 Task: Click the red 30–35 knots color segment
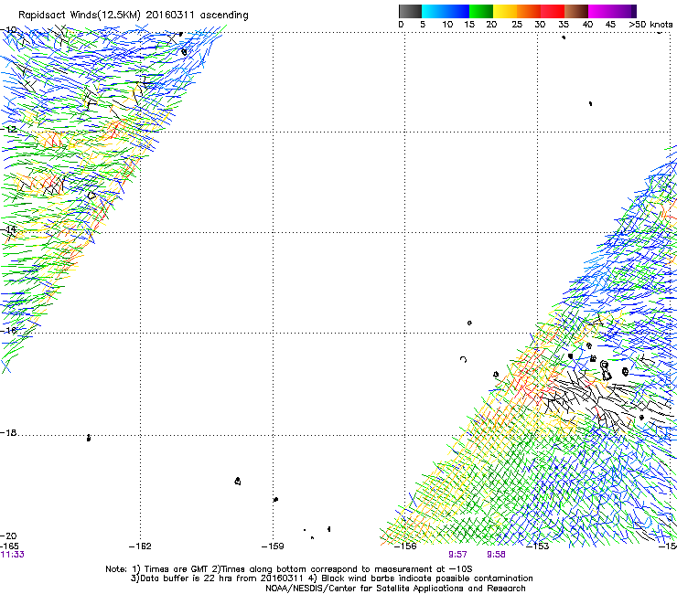[x=553, y=11]
